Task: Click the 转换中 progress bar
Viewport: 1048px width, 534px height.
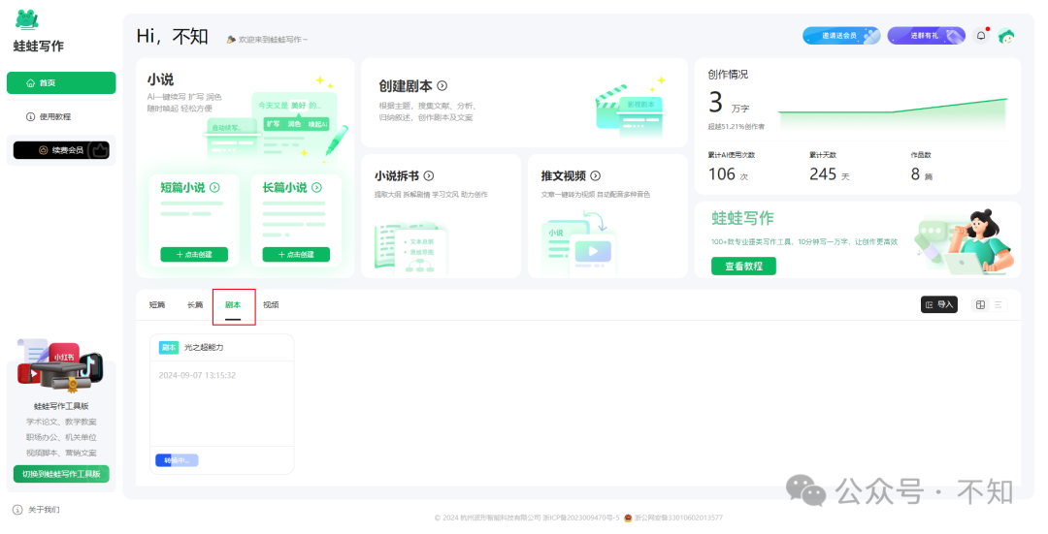Action: (178, 460)
